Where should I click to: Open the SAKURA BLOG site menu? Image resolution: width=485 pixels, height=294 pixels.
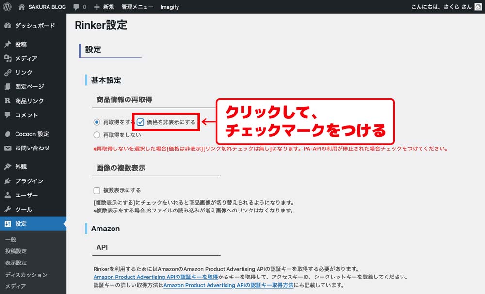point(47,7)
